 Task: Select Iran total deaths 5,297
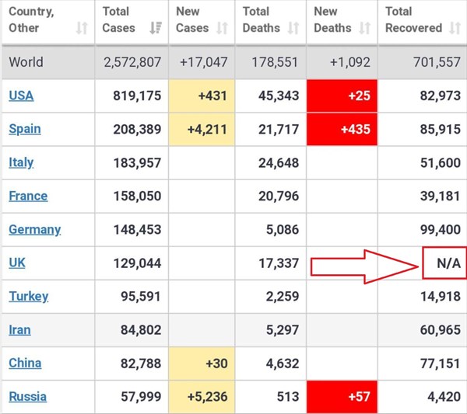pyautogui.click(x=283, y=330)
